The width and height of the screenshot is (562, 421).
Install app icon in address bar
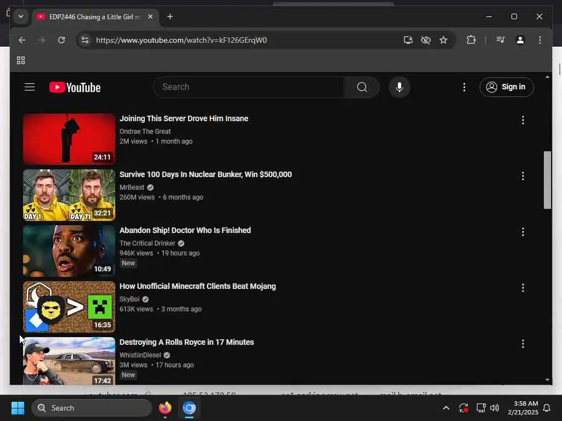click(x=408, y=40)
